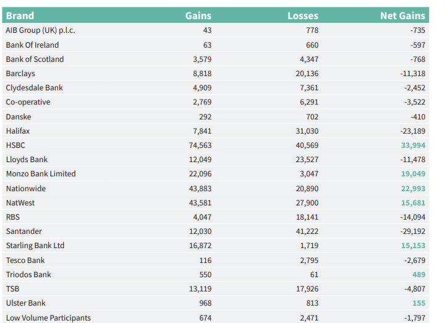
Task: Click Starling Bank Ltd brand cell
Action: pos(35,246)
